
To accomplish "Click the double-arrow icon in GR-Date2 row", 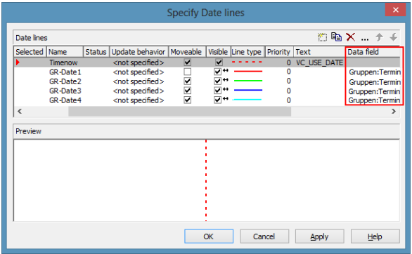I will [226, 80].
